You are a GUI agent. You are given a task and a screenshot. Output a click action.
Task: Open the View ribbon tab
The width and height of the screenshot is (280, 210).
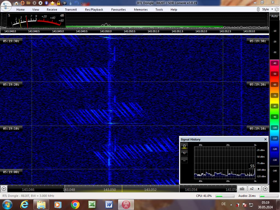pos(36,10)
